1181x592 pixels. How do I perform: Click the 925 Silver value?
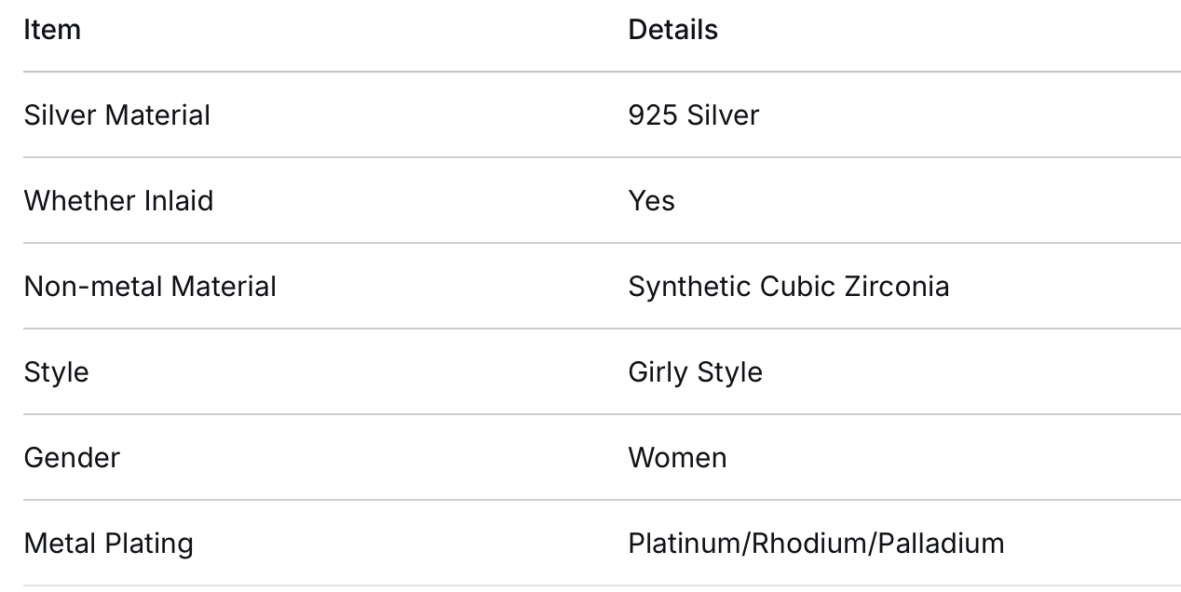click(693, 115)
